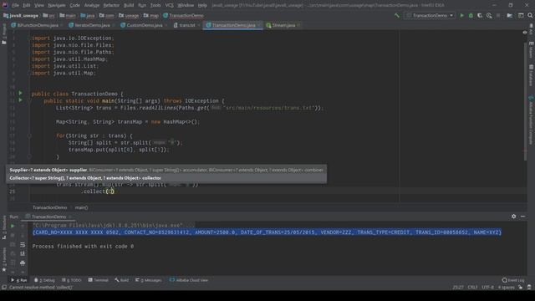Open the Edit menu
535x301 pixels.
pos(27,5)
